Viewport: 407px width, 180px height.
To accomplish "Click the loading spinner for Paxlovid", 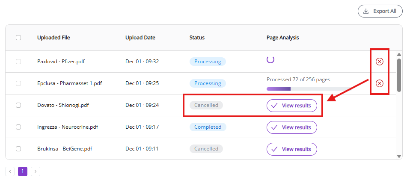I will point(270,60).
